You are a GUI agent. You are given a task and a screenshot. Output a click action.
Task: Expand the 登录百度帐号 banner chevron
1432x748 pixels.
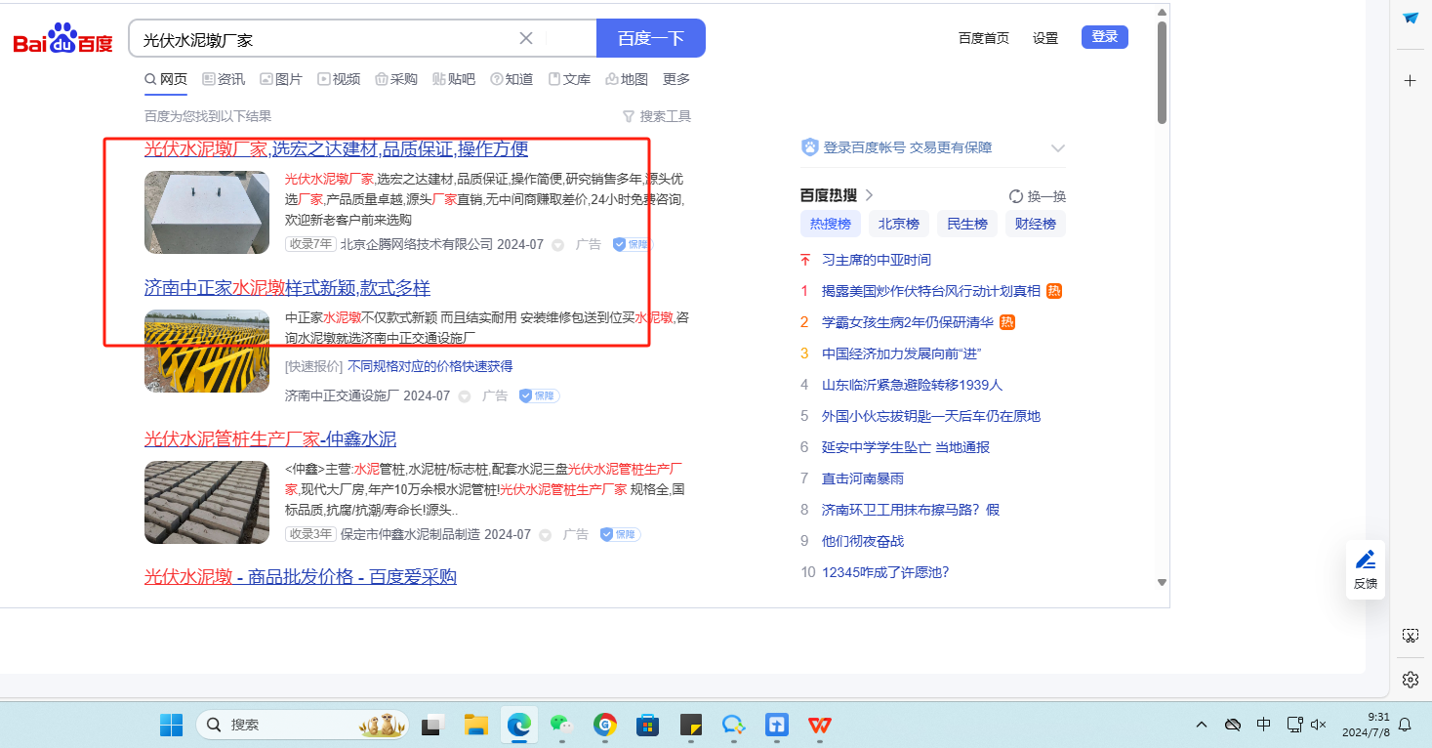(1057, 148)
